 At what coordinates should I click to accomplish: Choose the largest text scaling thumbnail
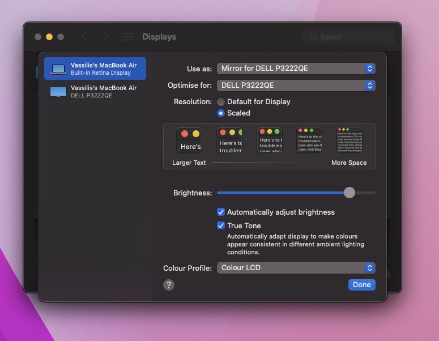[189, 140]
